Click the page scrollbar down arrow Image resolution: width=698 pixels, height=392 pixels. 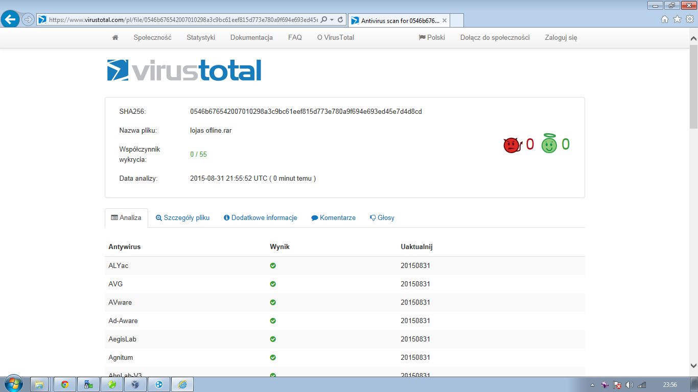(x=693, y=365)
